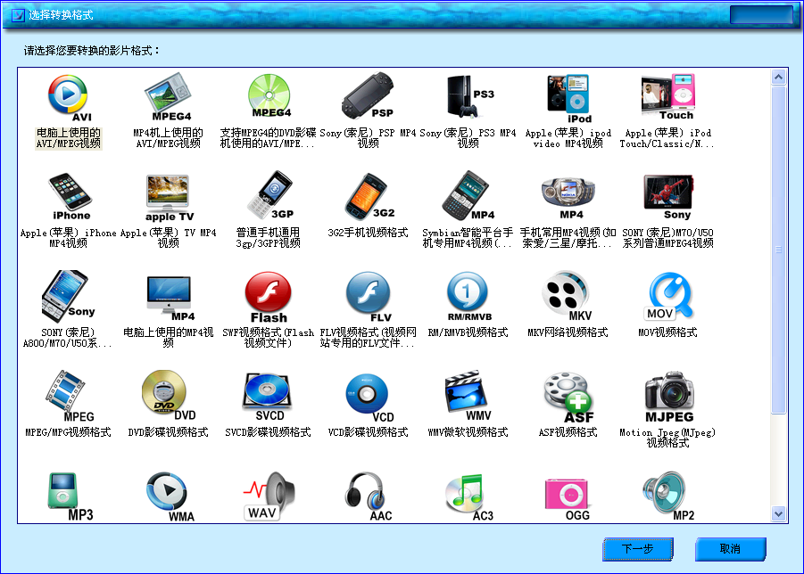Click the ASF视频格式 label
Image resolution: width=804 pixels, height=574 pixels.
click(x=568, y=432)
